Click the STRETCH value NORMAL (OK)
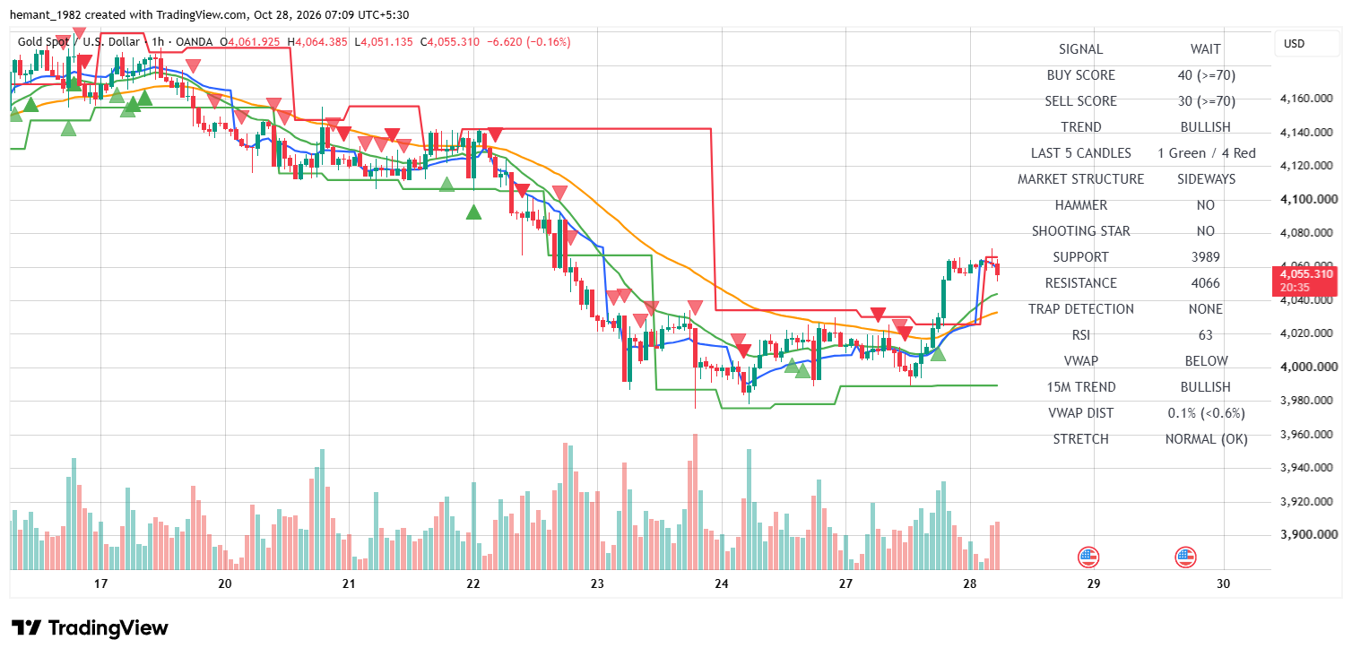The width and height of the screenshot is (1352, 657). (x=1206, y=439)
